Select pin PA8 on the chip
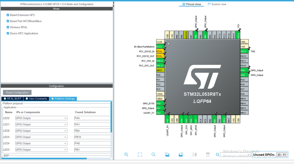294x164 pixels. point(245,75)
